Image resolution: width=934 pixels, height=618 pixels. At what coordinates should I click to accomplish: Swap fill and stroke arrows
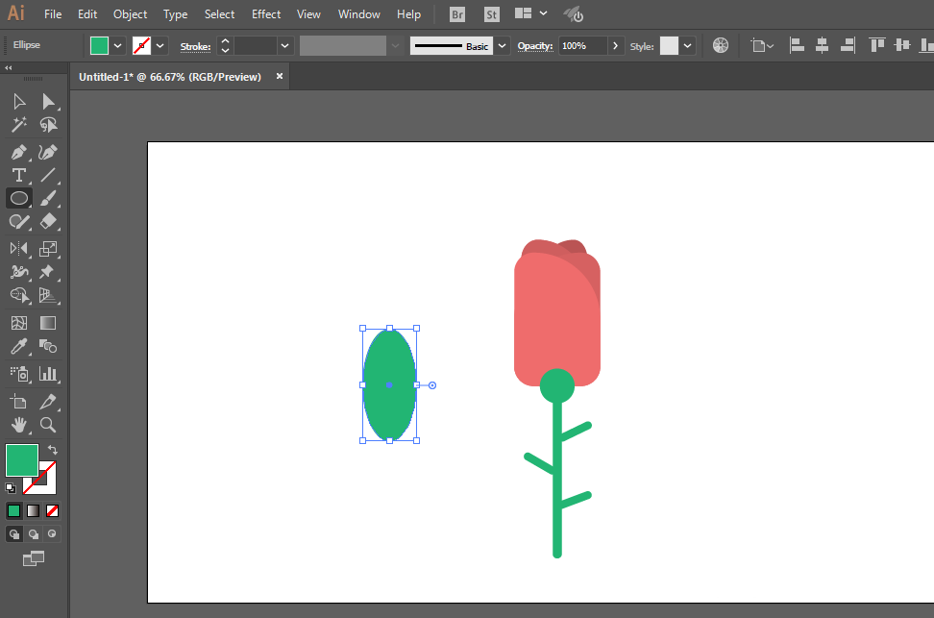[x=53, y=450]
